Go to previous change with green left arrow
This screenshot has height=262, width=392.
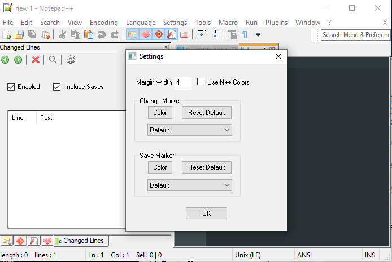click(x=5, y=60)
